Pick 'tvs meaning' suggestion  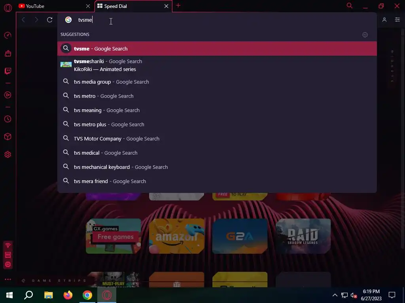217,110
